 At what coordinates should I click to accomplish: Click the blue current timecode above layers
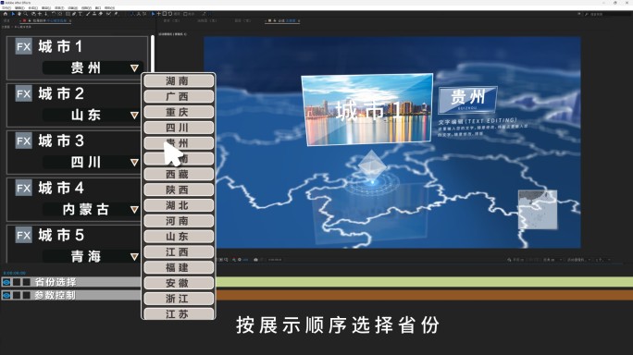coord(15,273)
